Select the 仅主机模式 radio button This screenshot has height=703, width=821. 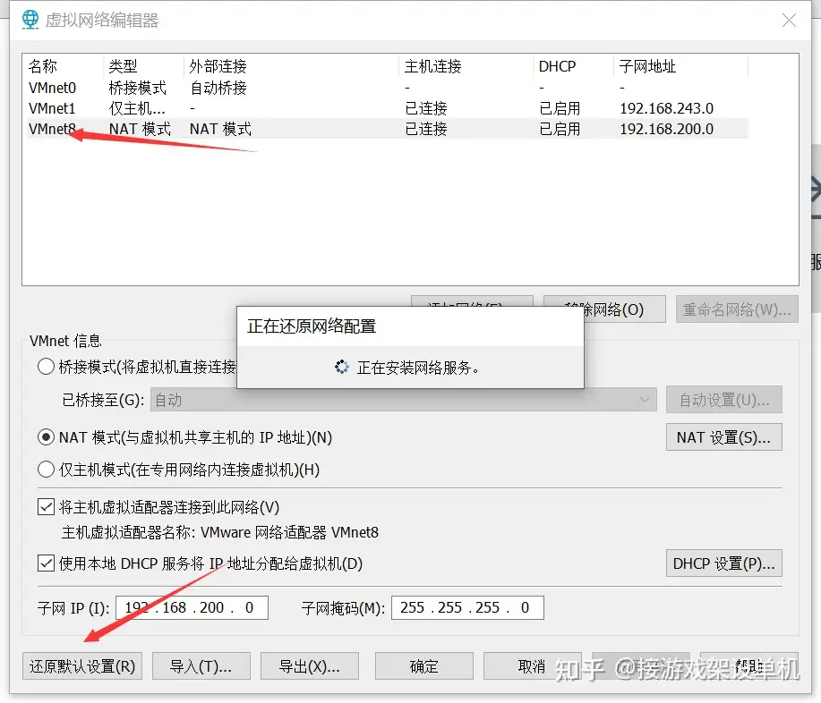[x=46, y=470]
